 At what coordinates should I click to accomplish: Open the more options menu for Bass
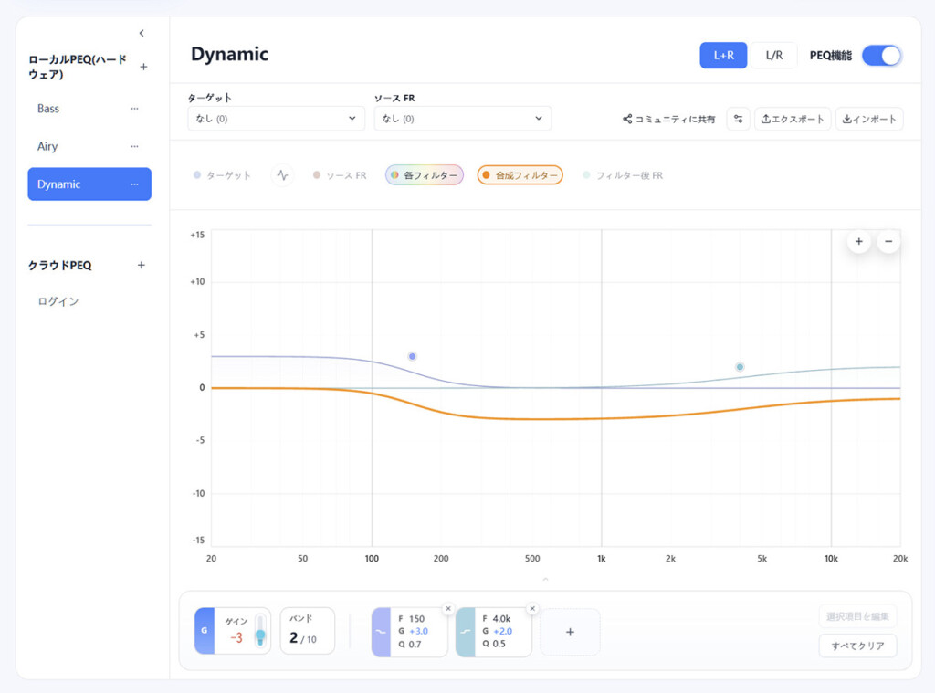(x=135, y=109)
